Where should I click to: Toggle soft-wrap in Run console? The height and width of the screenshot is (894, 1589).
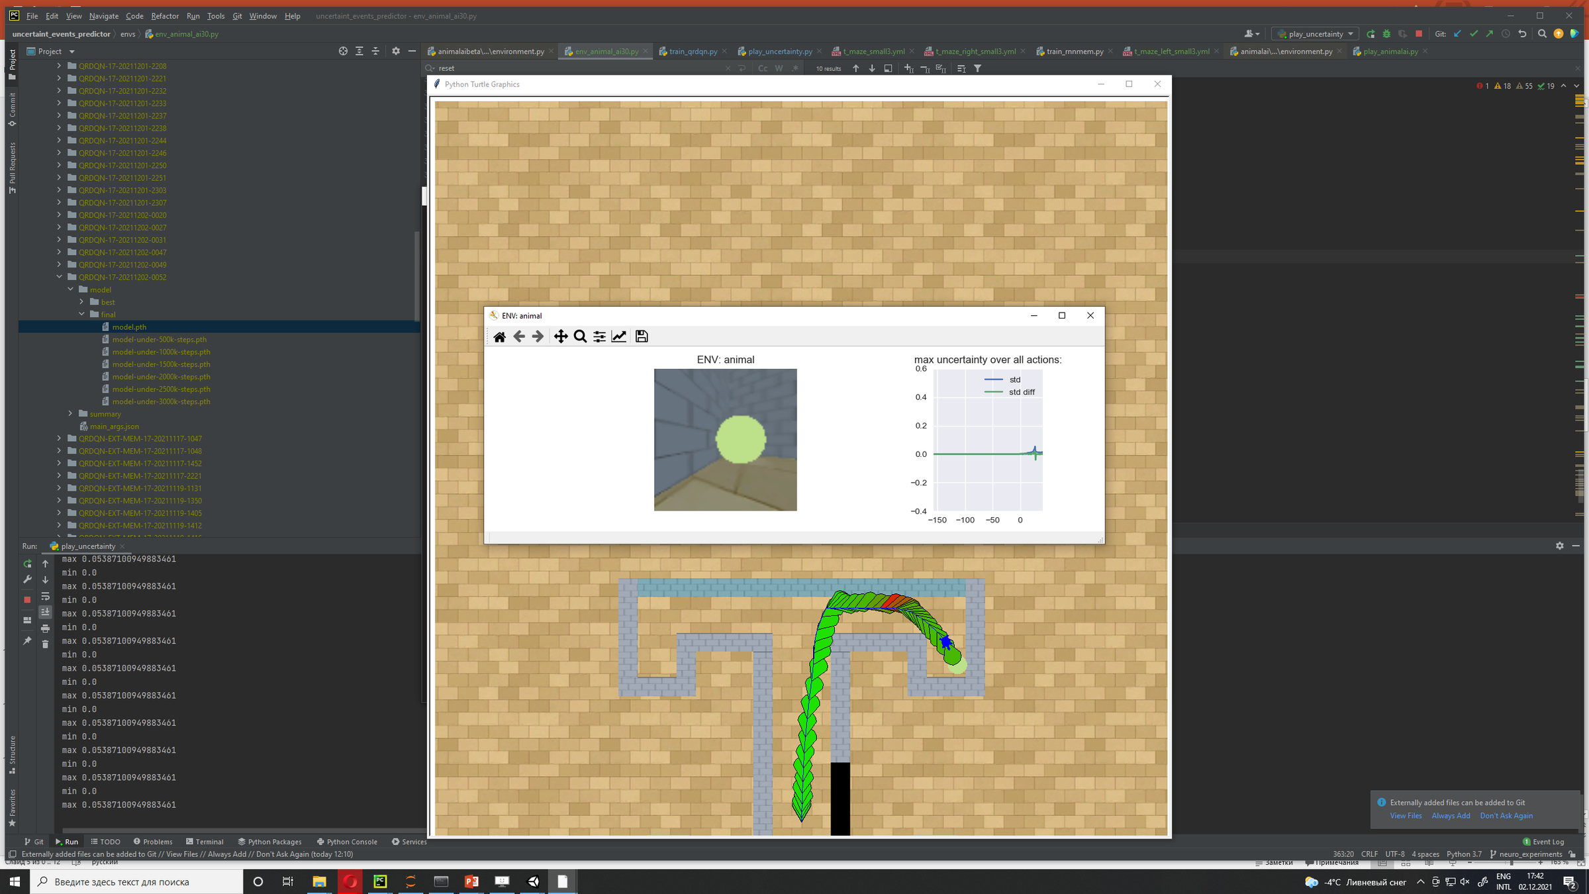point(45,597)
